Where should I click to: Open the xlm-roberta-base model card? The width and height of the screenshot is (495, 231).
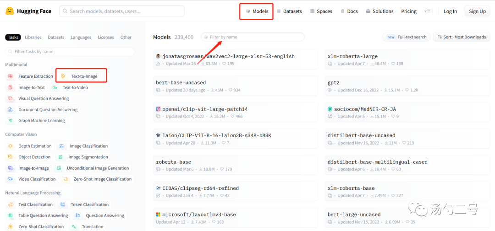[x=407, y=192]
